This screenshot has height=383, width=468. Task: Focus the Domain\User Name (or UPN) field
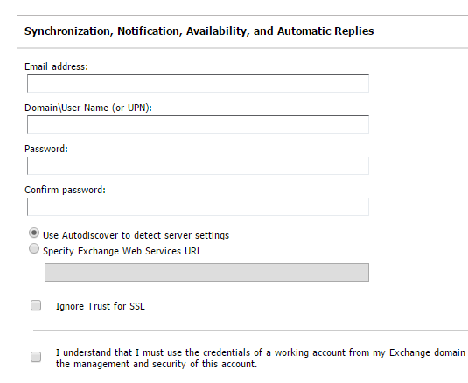click(x=198, y=125)
